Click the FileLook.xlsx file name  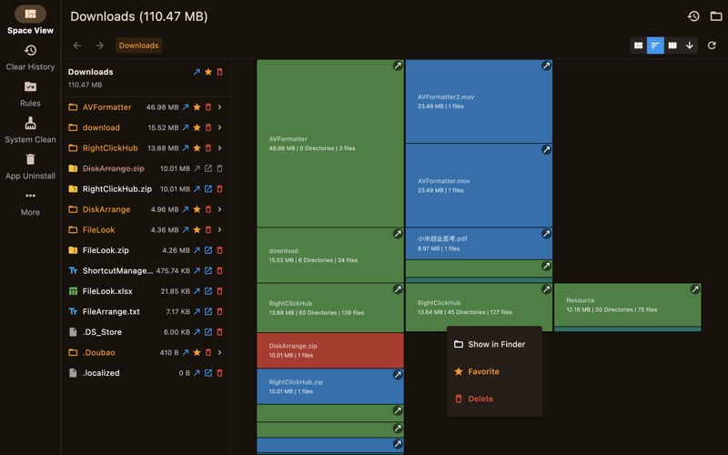tap(107, 291)
